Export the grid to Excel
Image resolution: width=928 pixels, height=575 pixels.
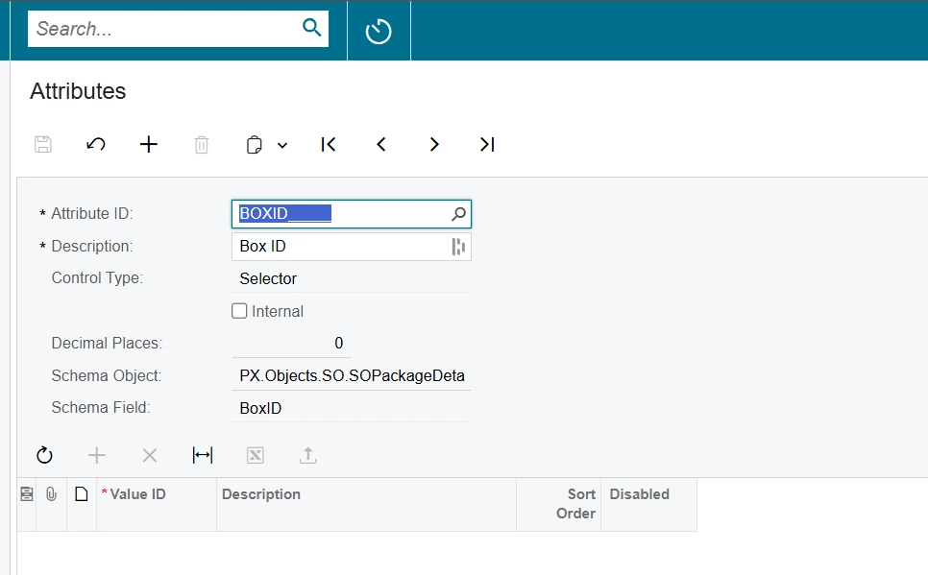point(256,456)
